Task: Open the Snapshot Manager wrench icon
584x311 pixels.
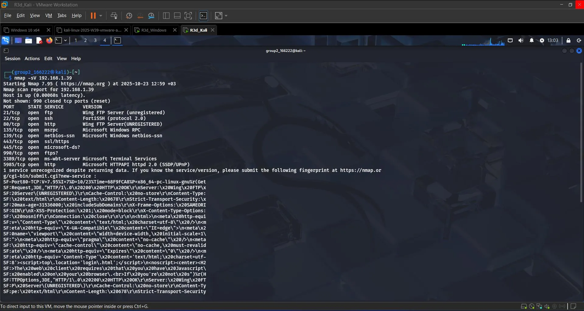Action: 151,15
